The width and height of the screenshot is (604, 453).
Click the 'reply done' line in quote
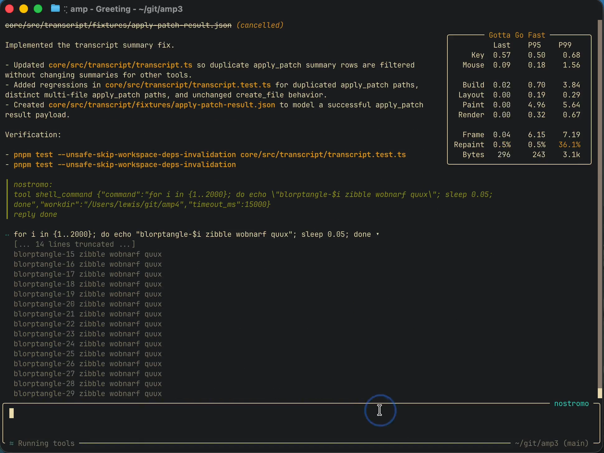pos(35,214)
